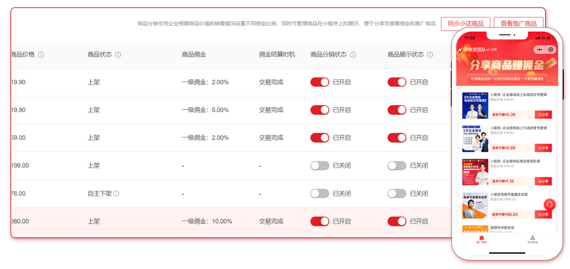Switch to the 我的佣金 tab
570x269 pixels.
[533, 239]
